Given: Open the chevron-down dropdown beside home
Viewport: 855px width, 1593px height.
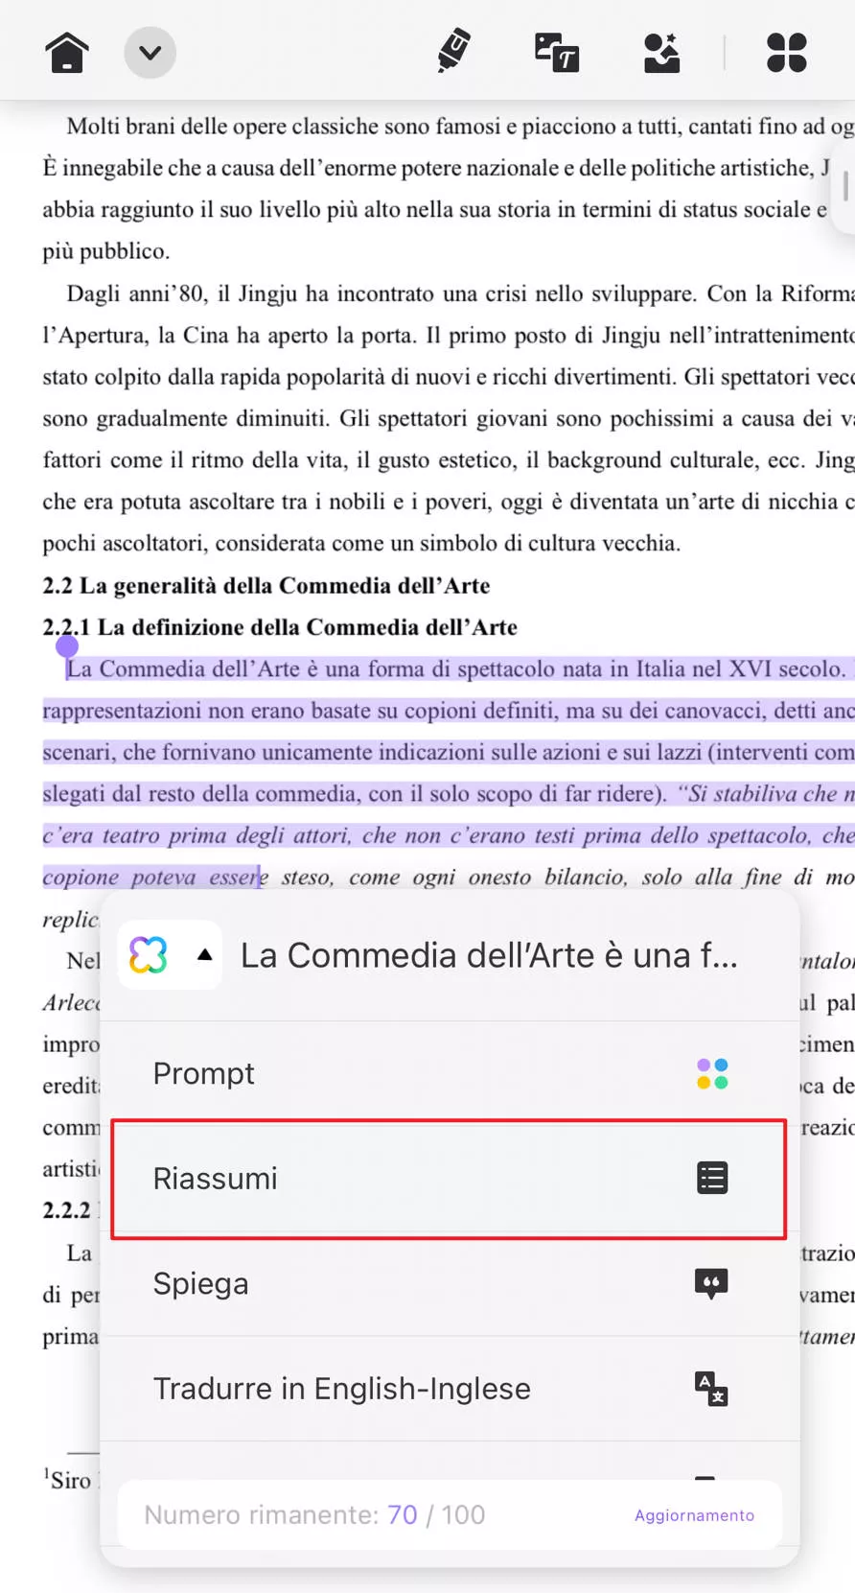Looking at the screenshot, I should pyautogui.click(x=150, y=53).
